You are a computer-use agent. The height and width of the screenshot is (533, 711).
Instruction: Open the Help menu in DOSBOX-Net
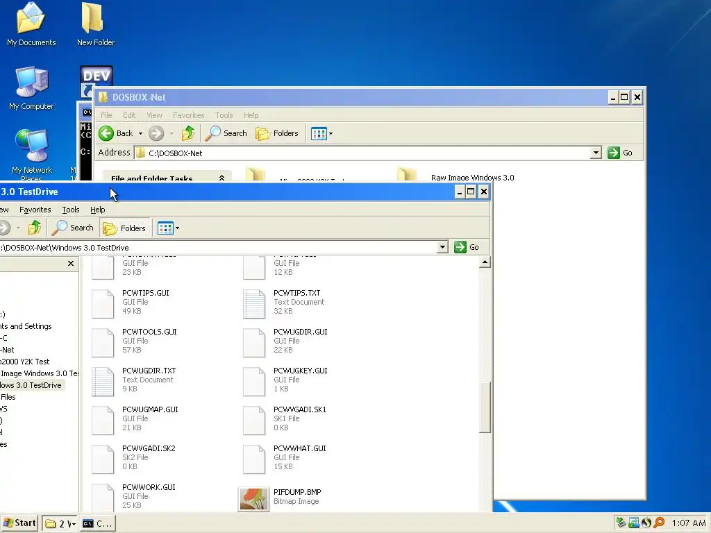tap(251, 115)
